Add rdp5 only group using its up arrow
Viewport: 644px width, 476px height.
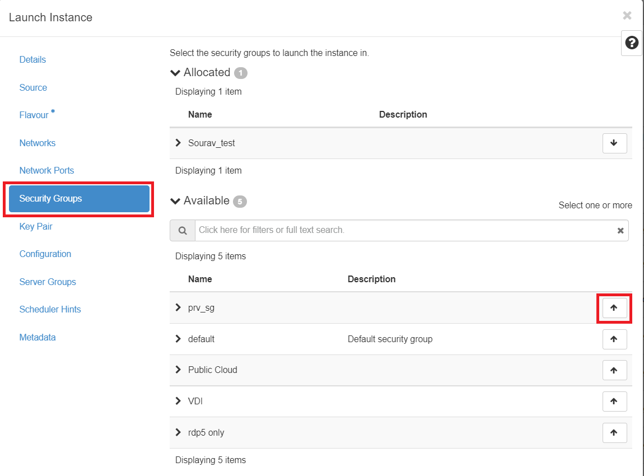tap(614, 432)
